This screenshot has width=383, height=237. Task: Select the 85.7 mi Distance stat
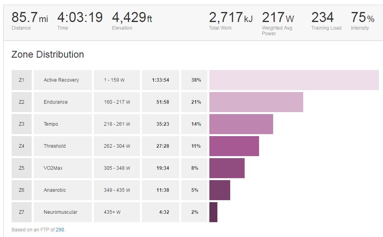(29, 18)
